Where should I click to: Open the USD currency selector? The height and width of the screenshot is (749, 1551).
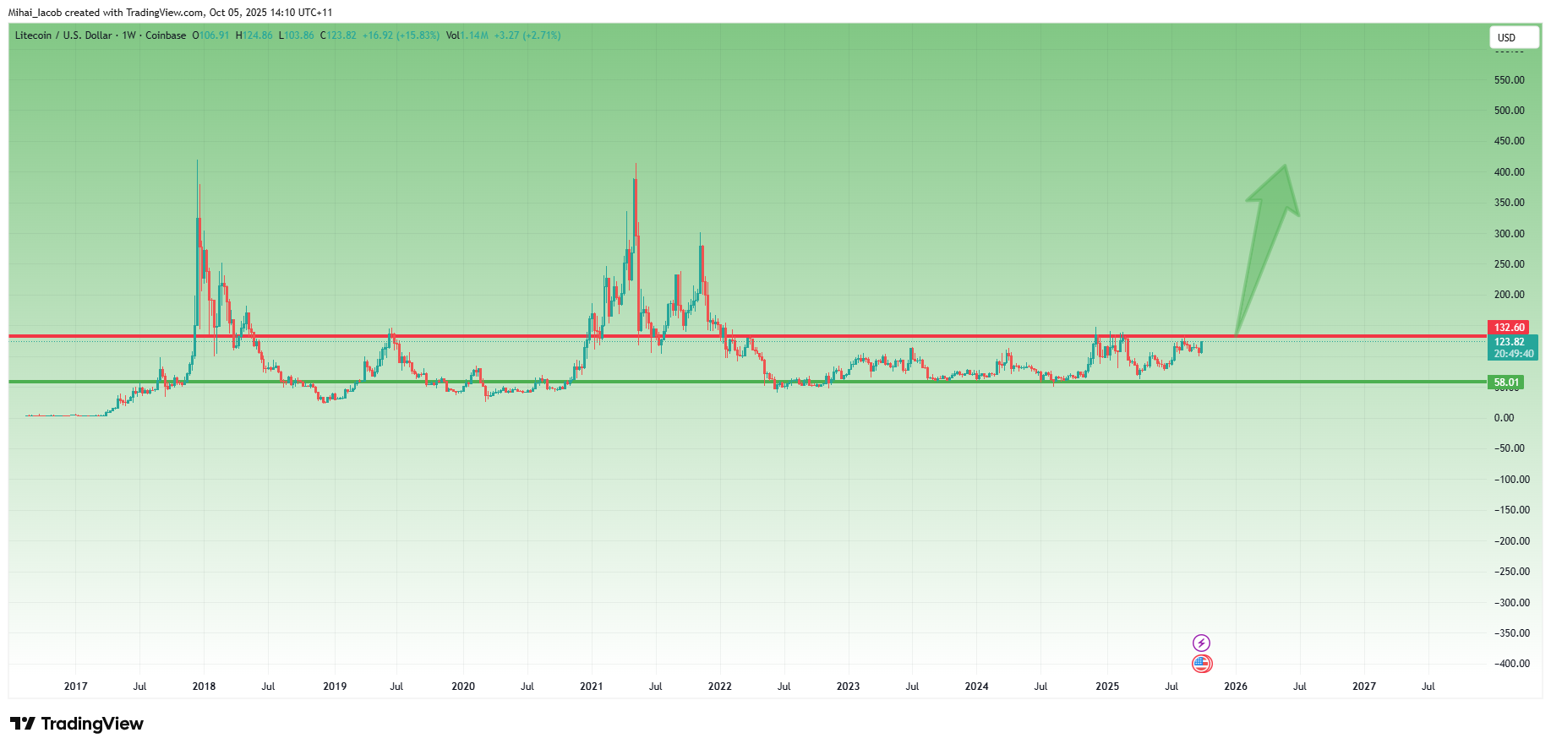point(1513,37)
